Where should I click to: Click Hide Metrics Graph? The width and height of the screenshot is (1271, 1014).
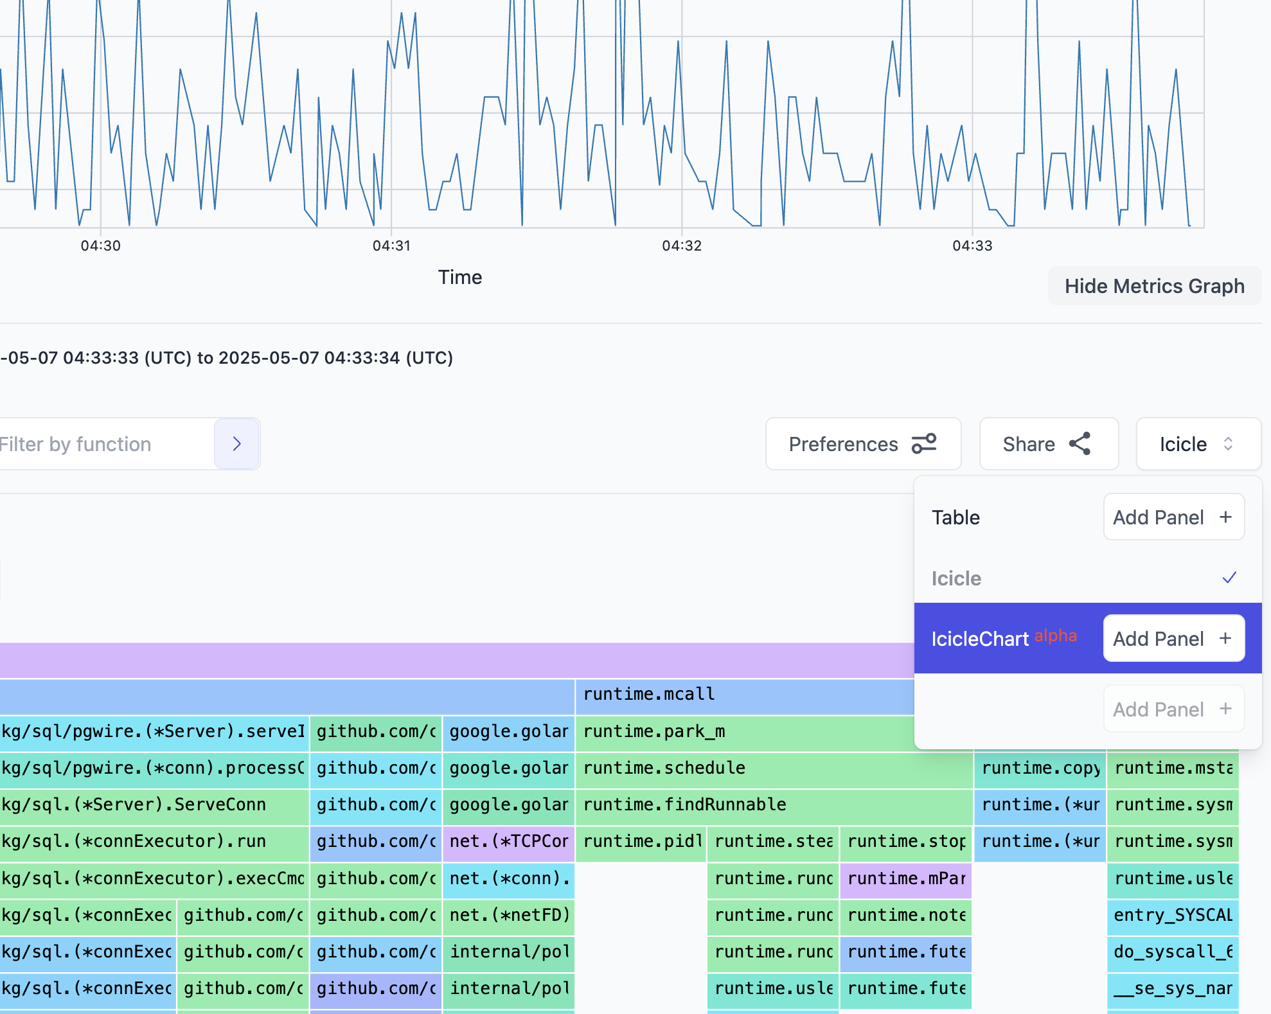tap(1155, 285)
